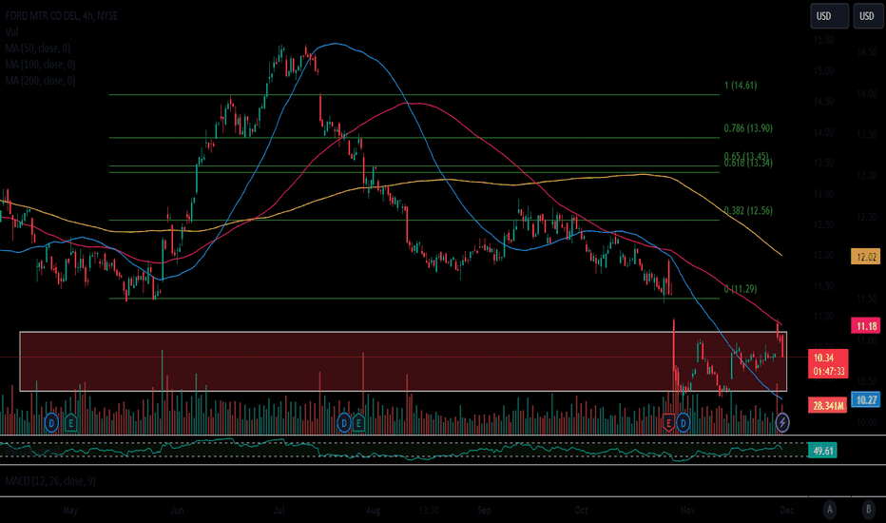This screenshot has width=886, height=523.
Task: Select the Fibonacci 0.786 (13.90) level label
Action: 748,128
